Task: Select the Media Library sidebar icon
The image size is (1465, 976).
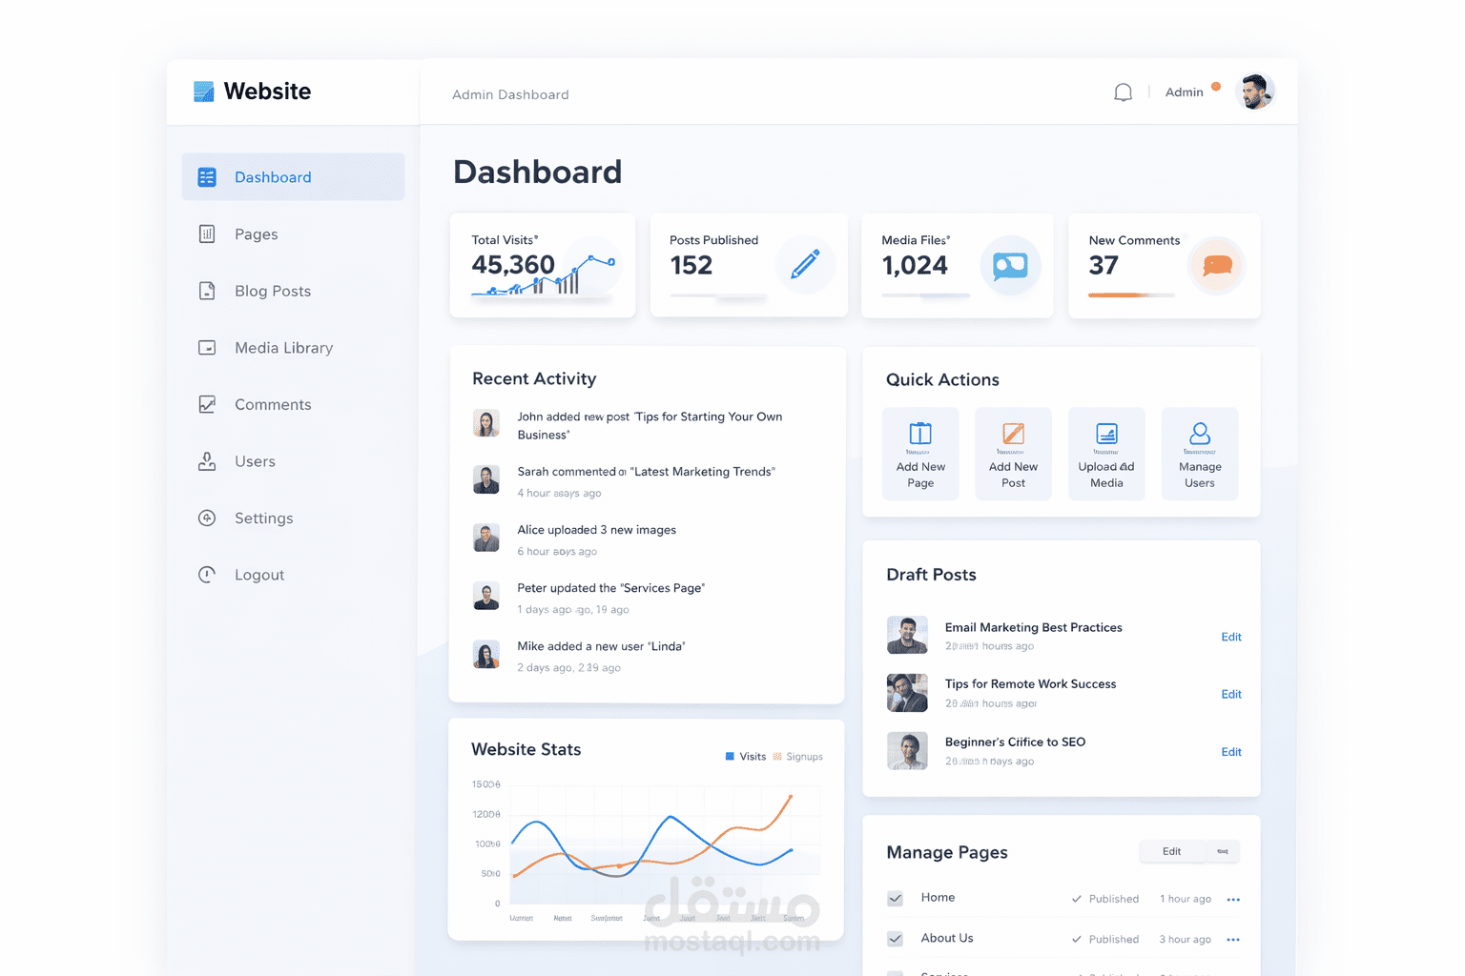Action: click(207, 348)
